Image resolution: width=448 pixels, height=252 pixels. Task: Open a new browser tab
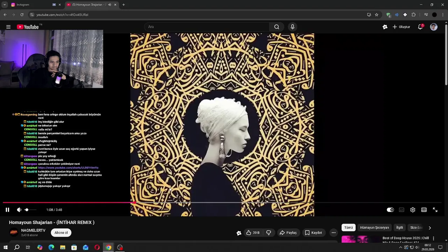click(124, 5)
